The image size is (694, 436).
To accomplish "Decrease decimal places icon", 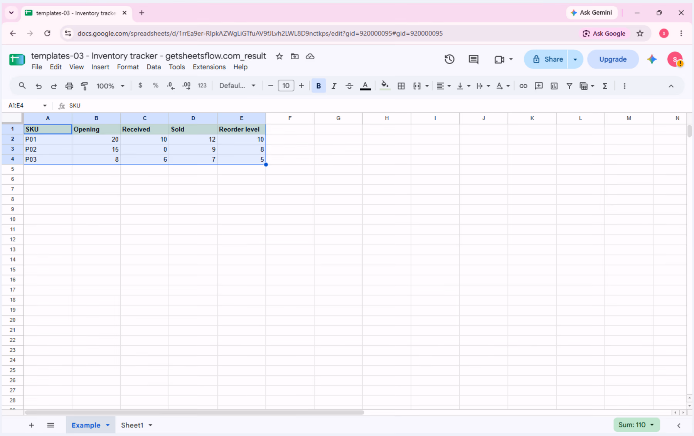I will point(171,86).
